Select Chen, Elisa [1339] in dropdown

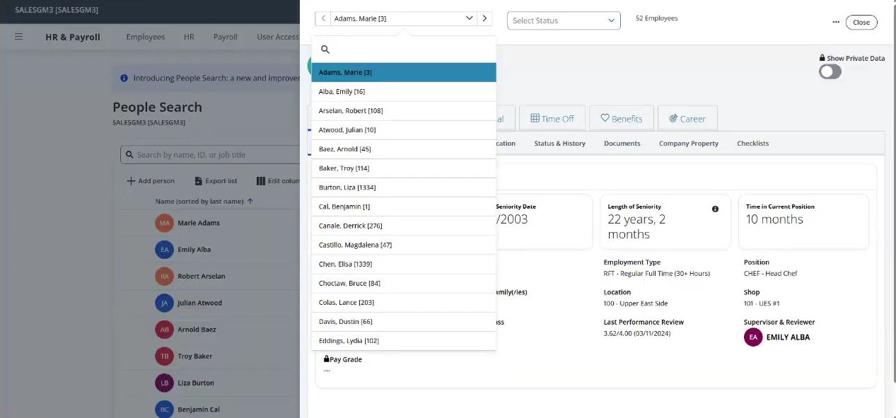point(404,264)
